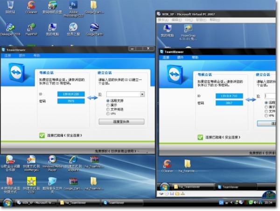Open ha_TeamVie... folder inside Virtual PC desktop
Screen dimensions: 280x211
point(188,164)
